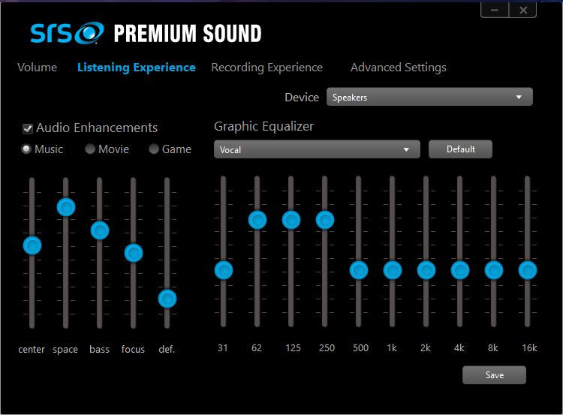
Task: Toggle the Audio Enhancements checkbox
Action: 28,128
